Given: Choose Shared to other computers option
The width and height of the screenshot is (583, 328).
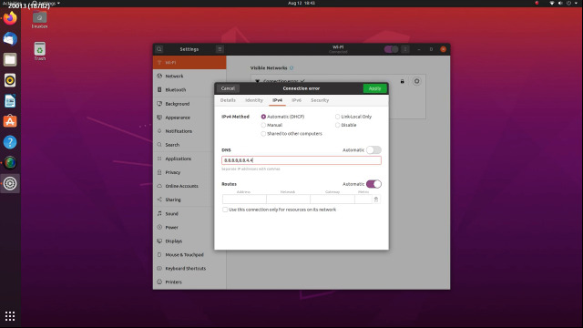Looking at the screenshot, I should tap(291, 134).
